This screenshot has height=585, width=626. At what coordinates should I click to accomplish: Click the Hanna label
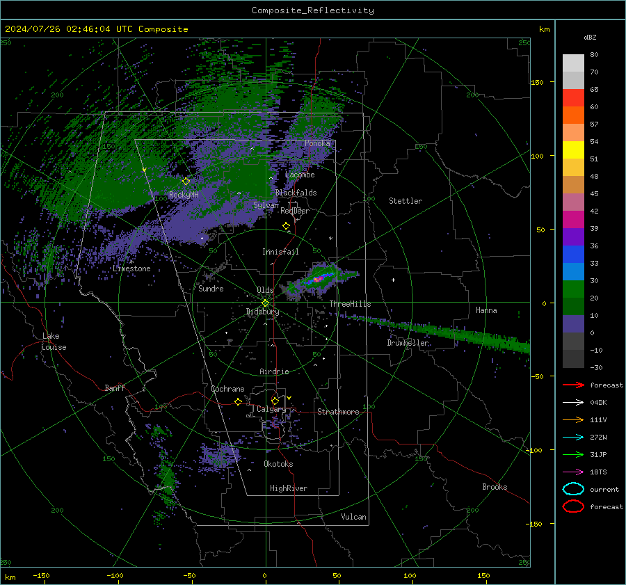486,310
